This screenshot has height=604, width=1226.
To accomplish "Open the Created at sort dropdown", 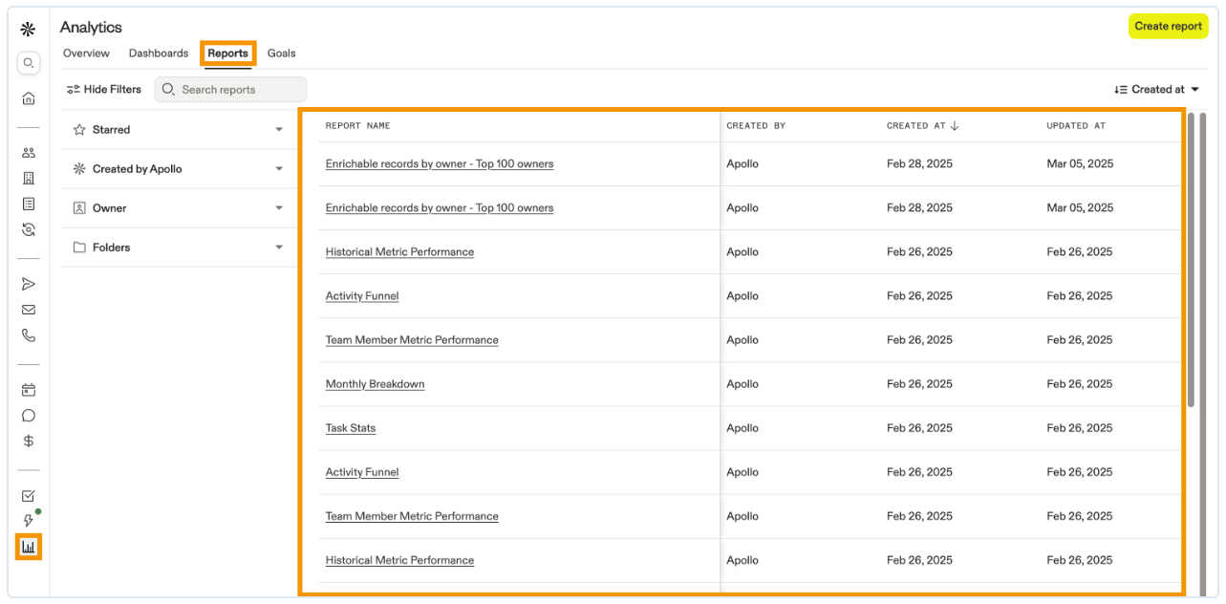I will click(x=1156, y=90).
